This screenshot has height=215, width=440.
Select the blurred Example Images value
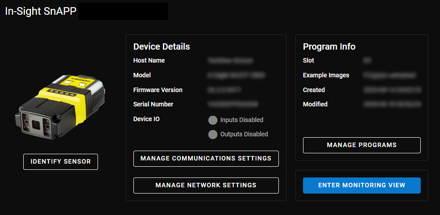[389, 76]
